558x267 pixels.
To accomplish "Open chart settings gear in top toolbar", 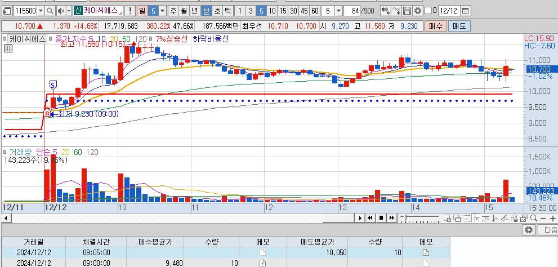I will click(417, 11).
